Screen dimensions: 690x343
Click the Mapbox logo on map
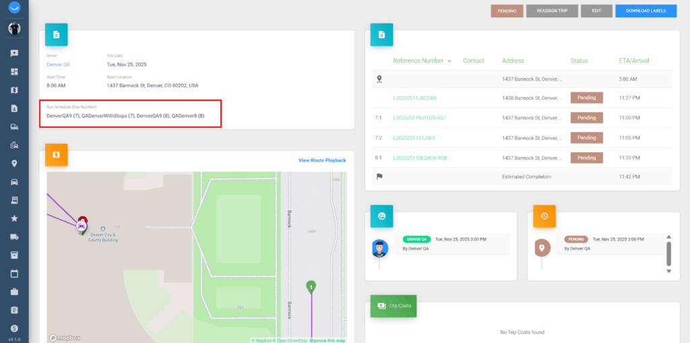65,338
